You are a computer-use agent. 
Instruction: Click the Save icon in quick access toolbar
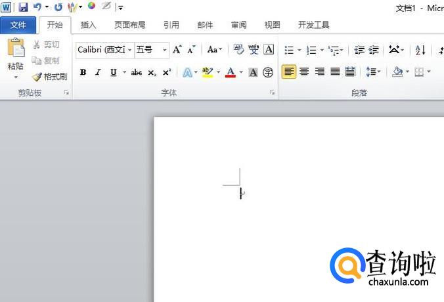click(23, 7)
